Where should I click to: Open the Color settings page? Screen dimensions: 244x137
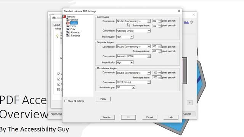[73, 29]
